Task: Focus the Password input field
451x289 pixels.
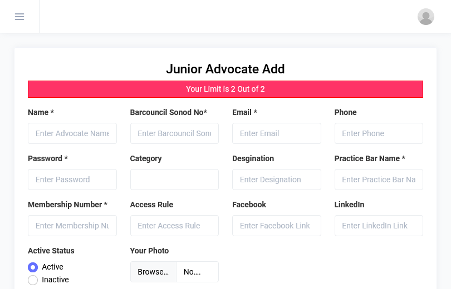Action: coord(72,180)
